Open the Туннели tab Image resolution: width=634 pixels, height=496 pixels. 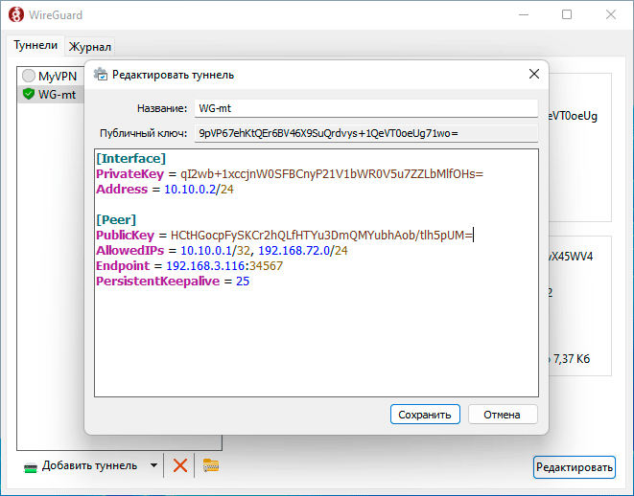(x=36, y=45)
